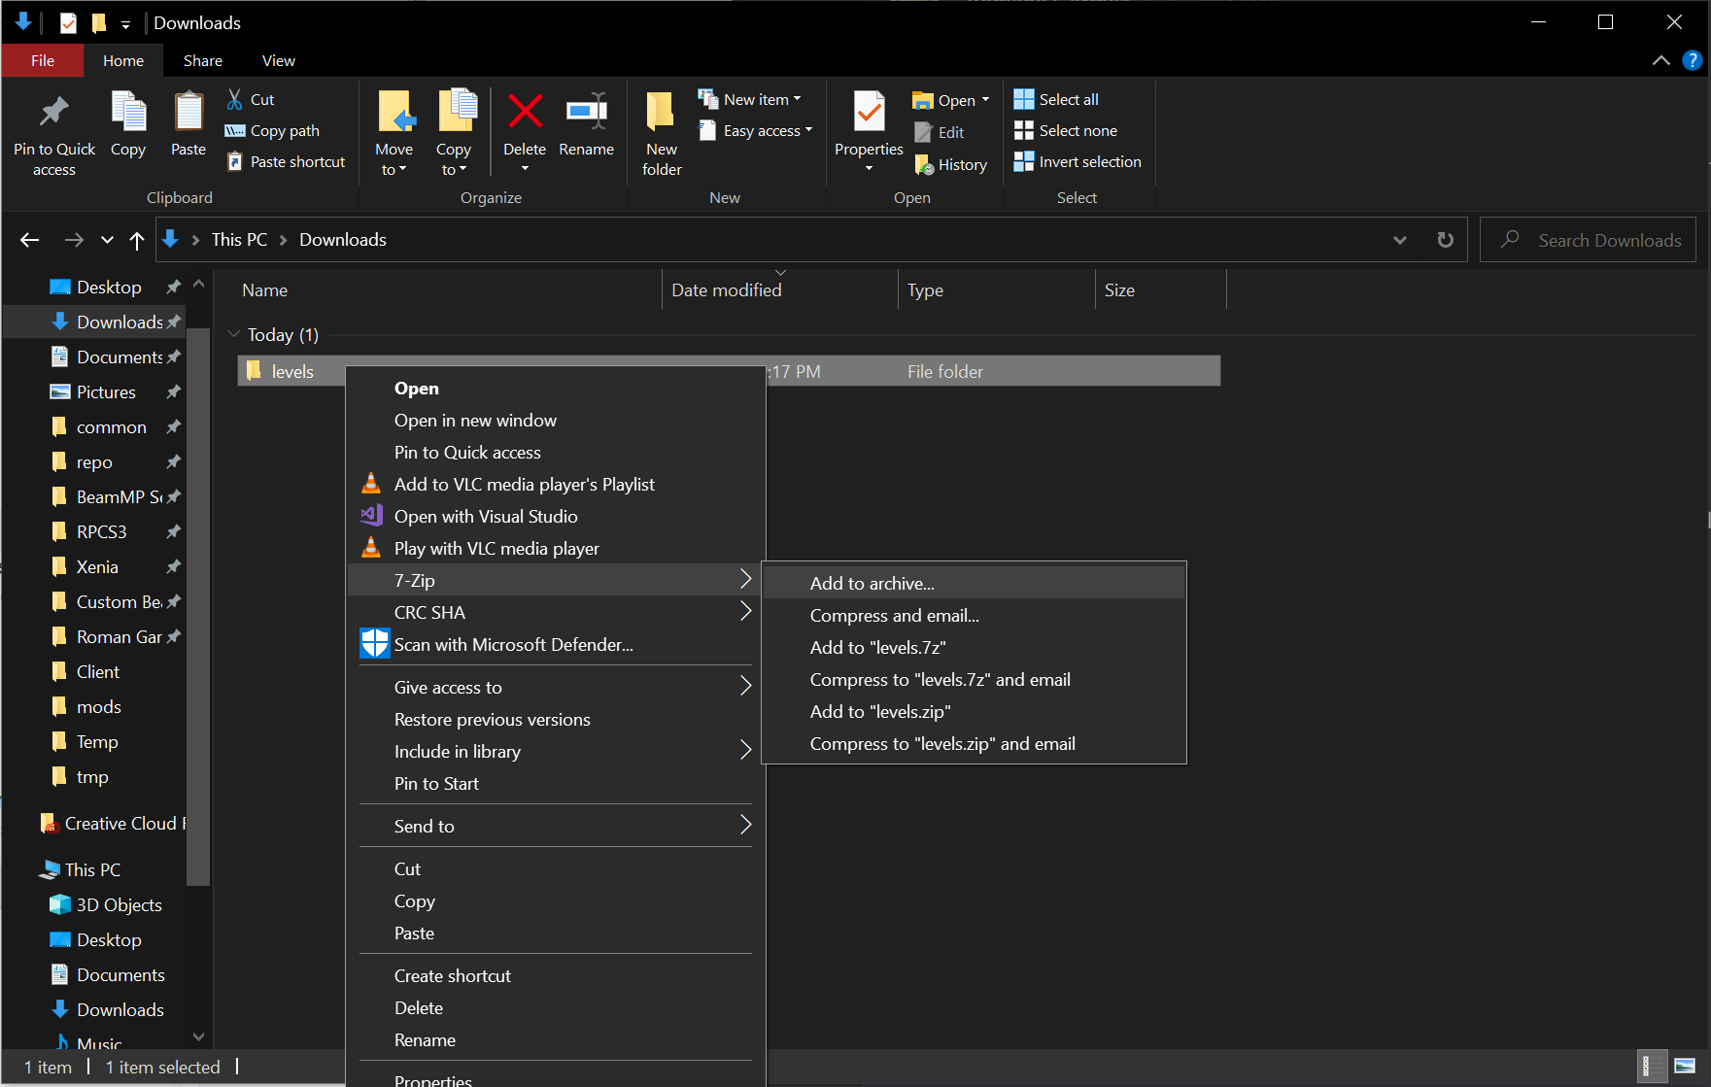The image size is (1711, 1087).
Task: Open the CRC SHA submenu
Action: 556,613
